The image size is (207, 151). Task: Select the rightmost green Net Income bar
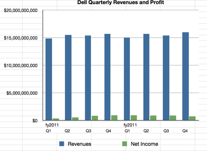tap(193, 118)
